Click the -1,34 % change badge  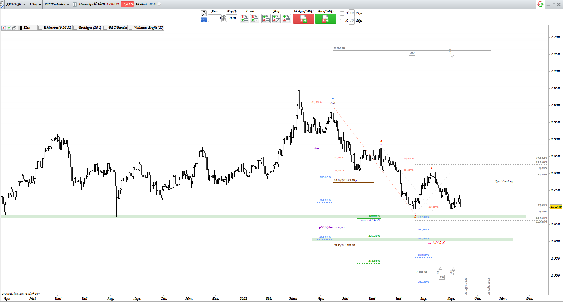pyautogui.click(x=127, y=4)
